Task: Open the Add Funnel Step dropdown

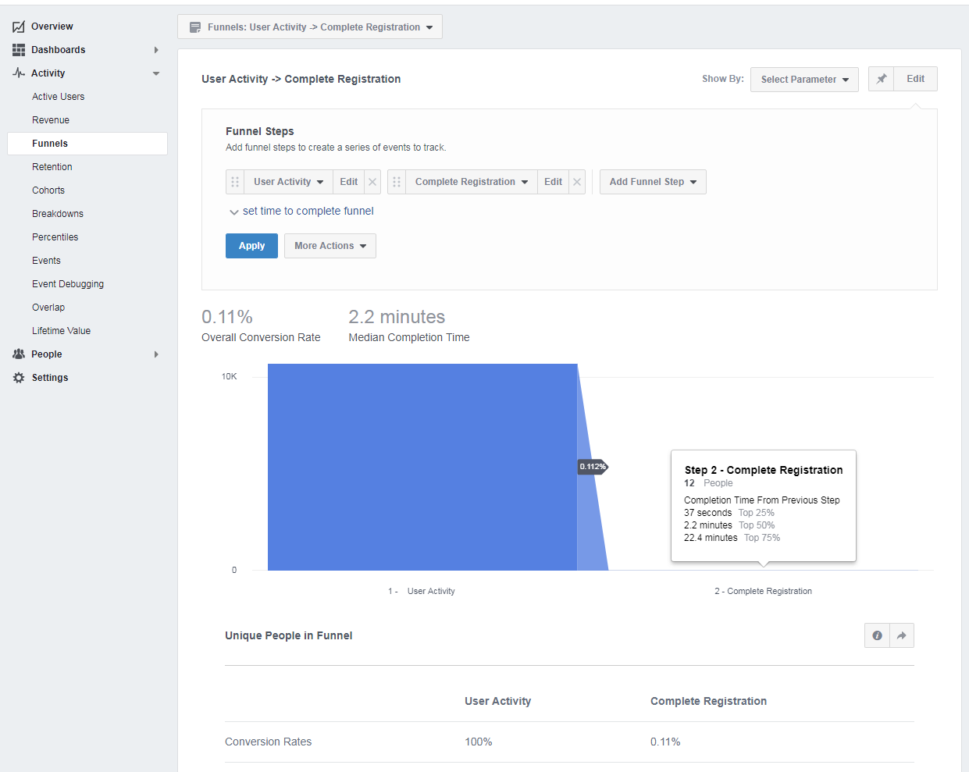Action: tap(653, 181)
